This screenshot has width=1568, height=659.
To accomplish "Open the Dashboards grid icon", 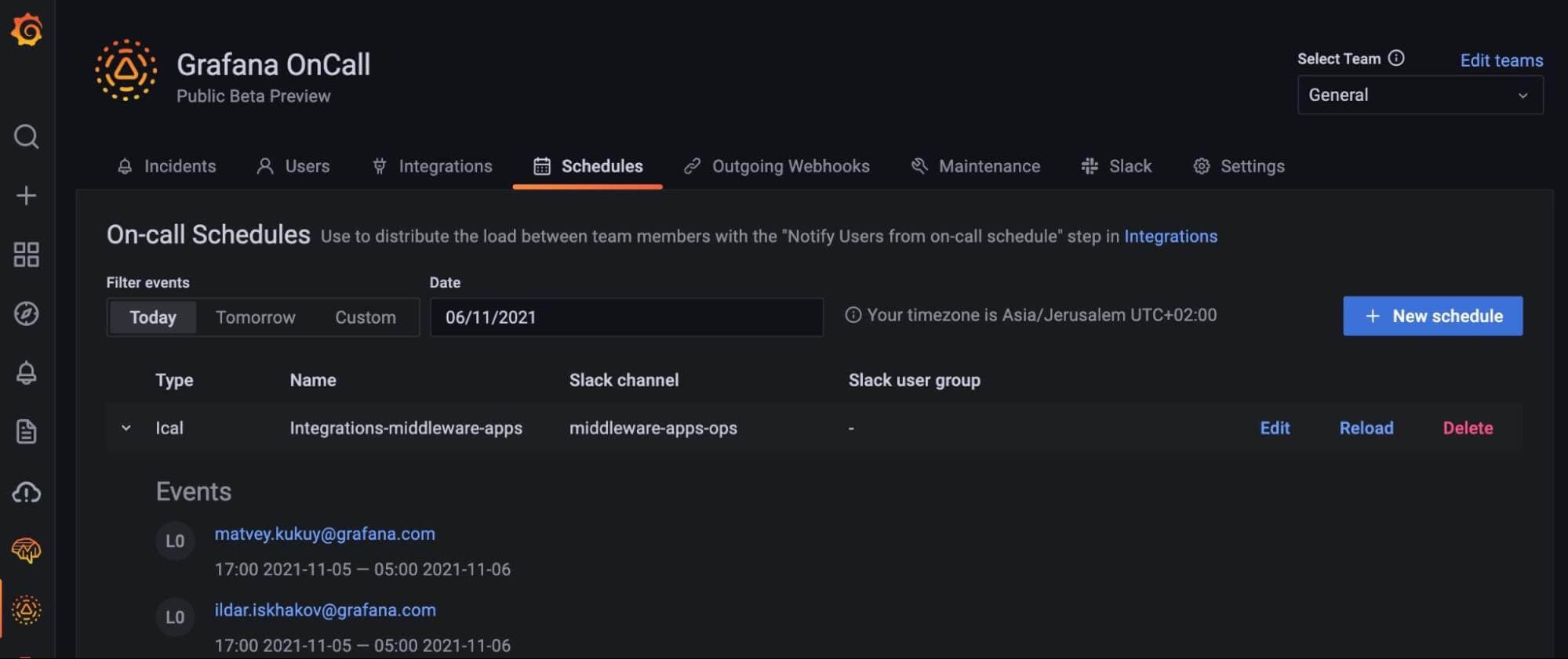I will coord(27,255).
